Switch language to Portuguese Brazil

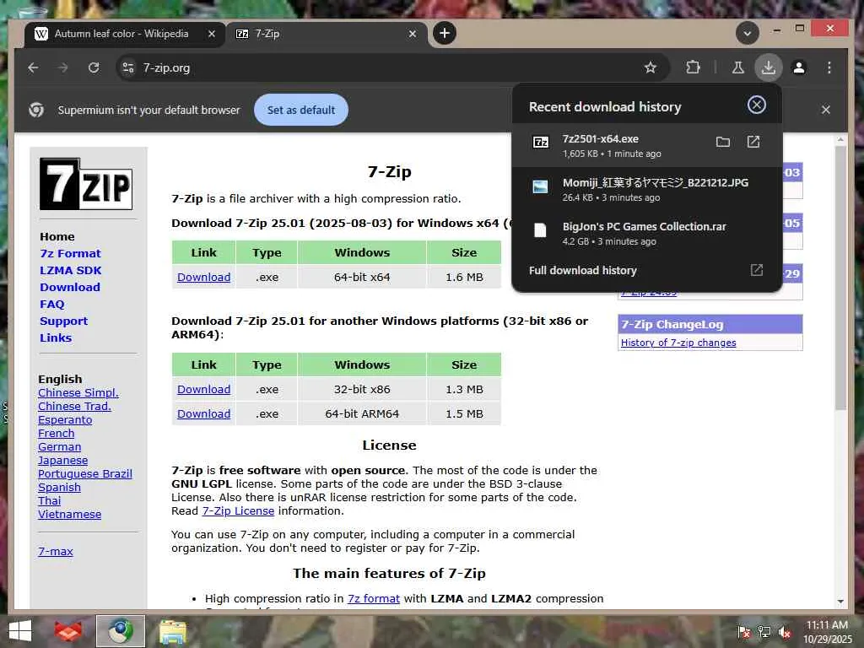tap(85, 474)
